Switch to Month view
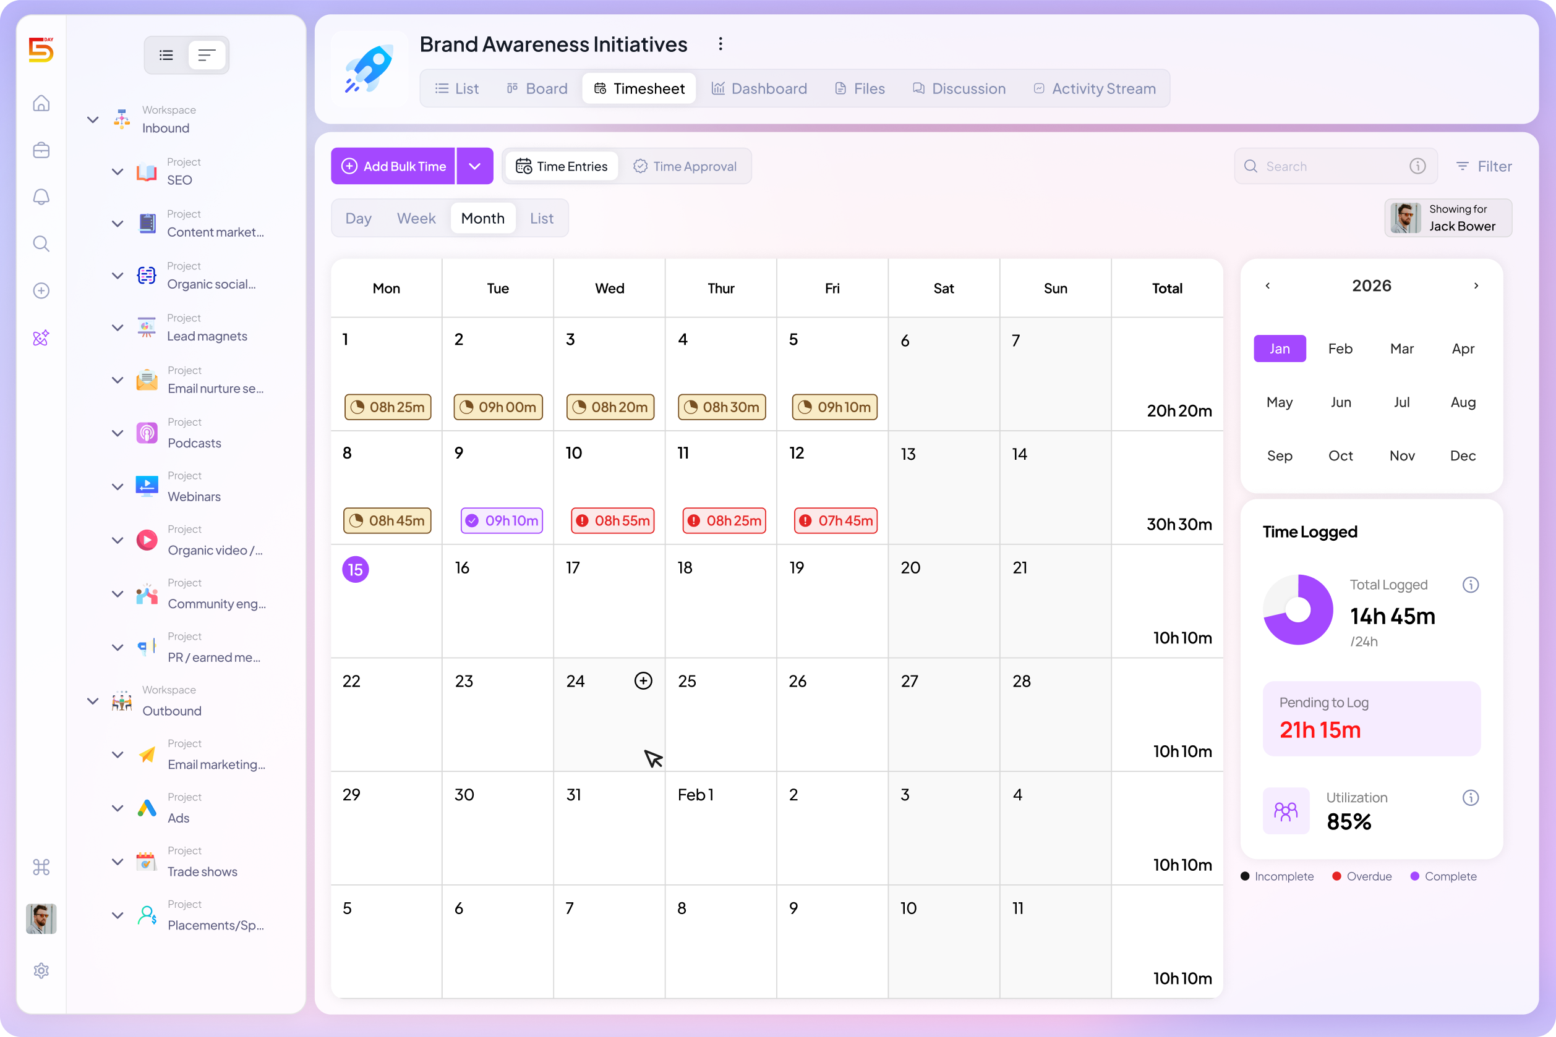The image size is (1556, 1037). pos(483,218)
